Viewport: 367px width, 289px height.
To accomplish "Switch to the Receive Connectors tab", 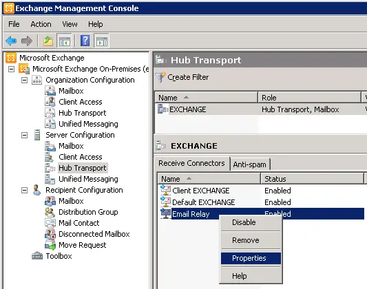I will click(191, 163).
